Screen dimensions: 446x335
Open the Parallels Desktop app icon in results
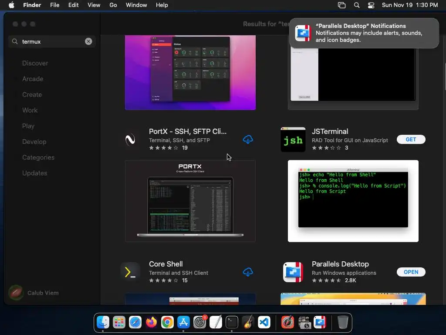click(x=293, y=272)
